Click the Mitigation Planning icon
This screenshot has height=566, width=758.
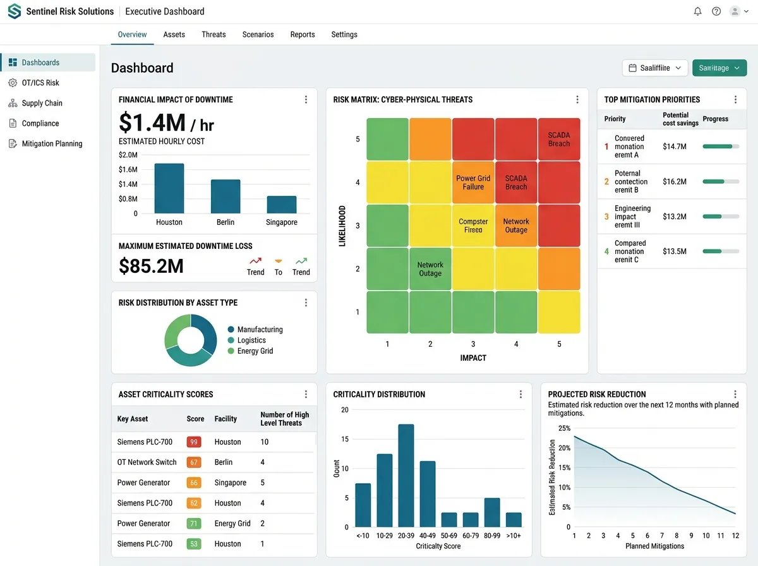click(13, 143)
